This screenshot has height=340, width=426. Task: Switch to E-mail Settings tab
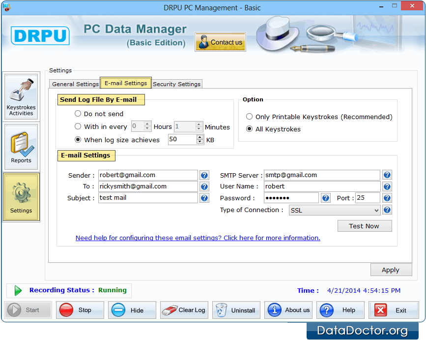[126, 83]
